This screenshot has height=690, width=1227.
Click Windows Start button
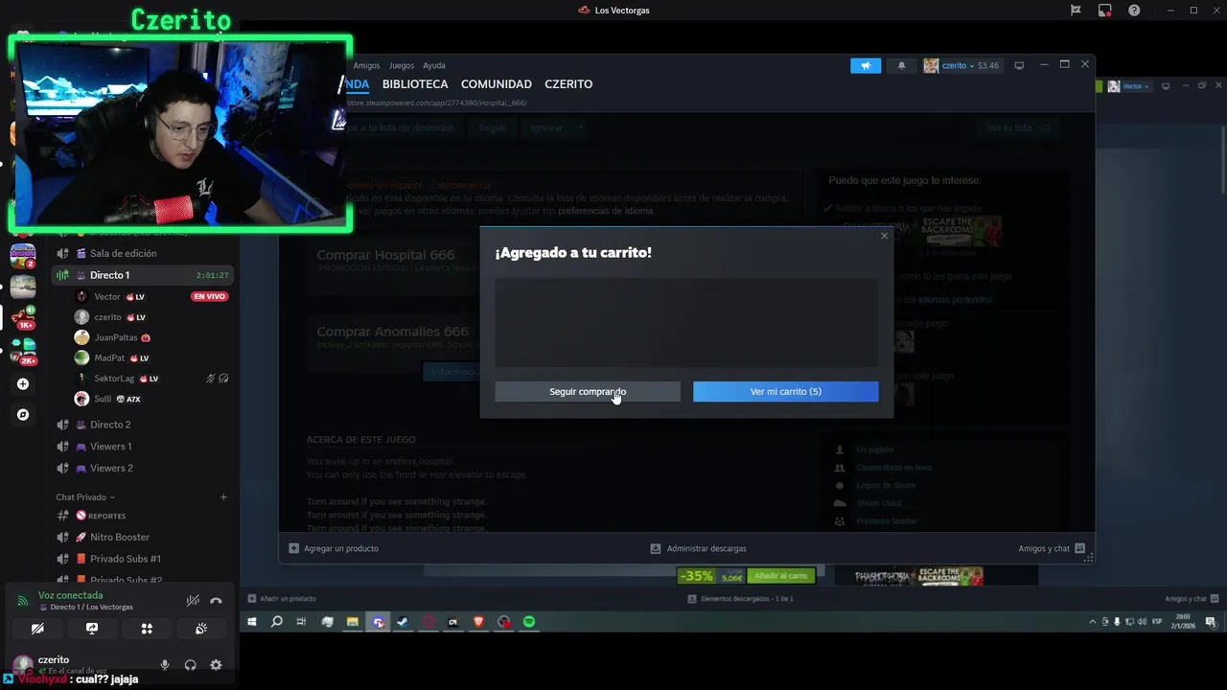coord(252,622)
